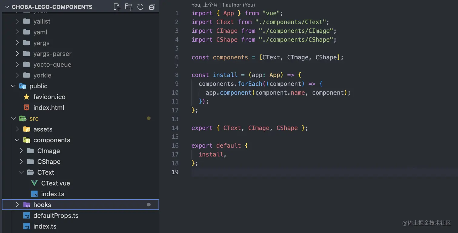Click the "./components/CImage" import path
Screen dimensions: 458x233
tap(296, 31)
